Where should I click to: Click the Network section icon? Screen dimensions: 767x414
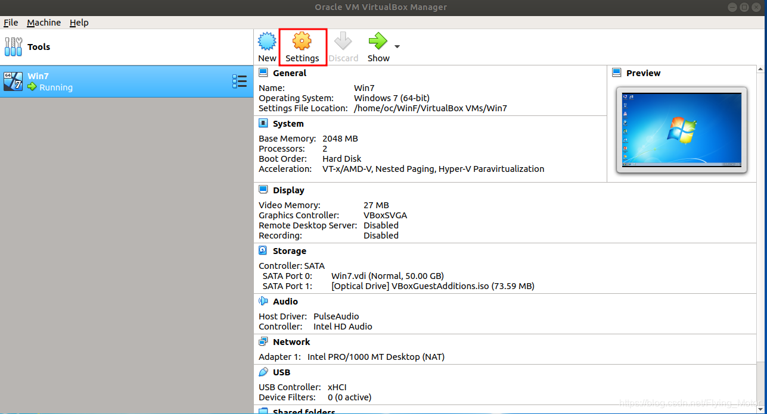point(263,341)
